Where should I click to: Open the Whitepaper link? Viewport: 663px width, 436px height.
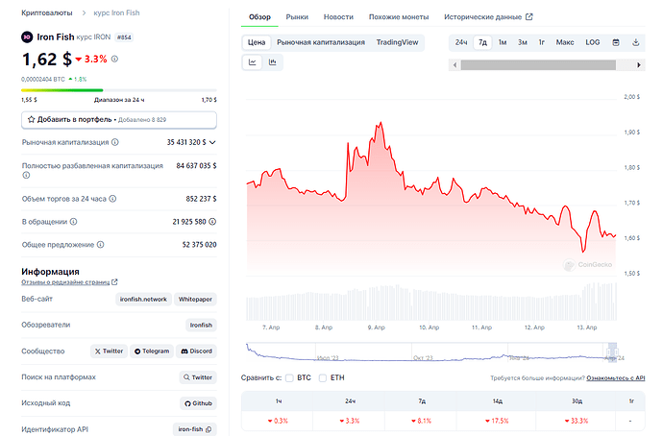195,299
